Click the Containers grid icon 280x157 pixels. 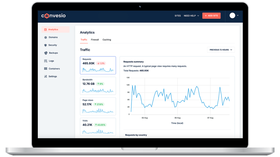tap(46, 69)
